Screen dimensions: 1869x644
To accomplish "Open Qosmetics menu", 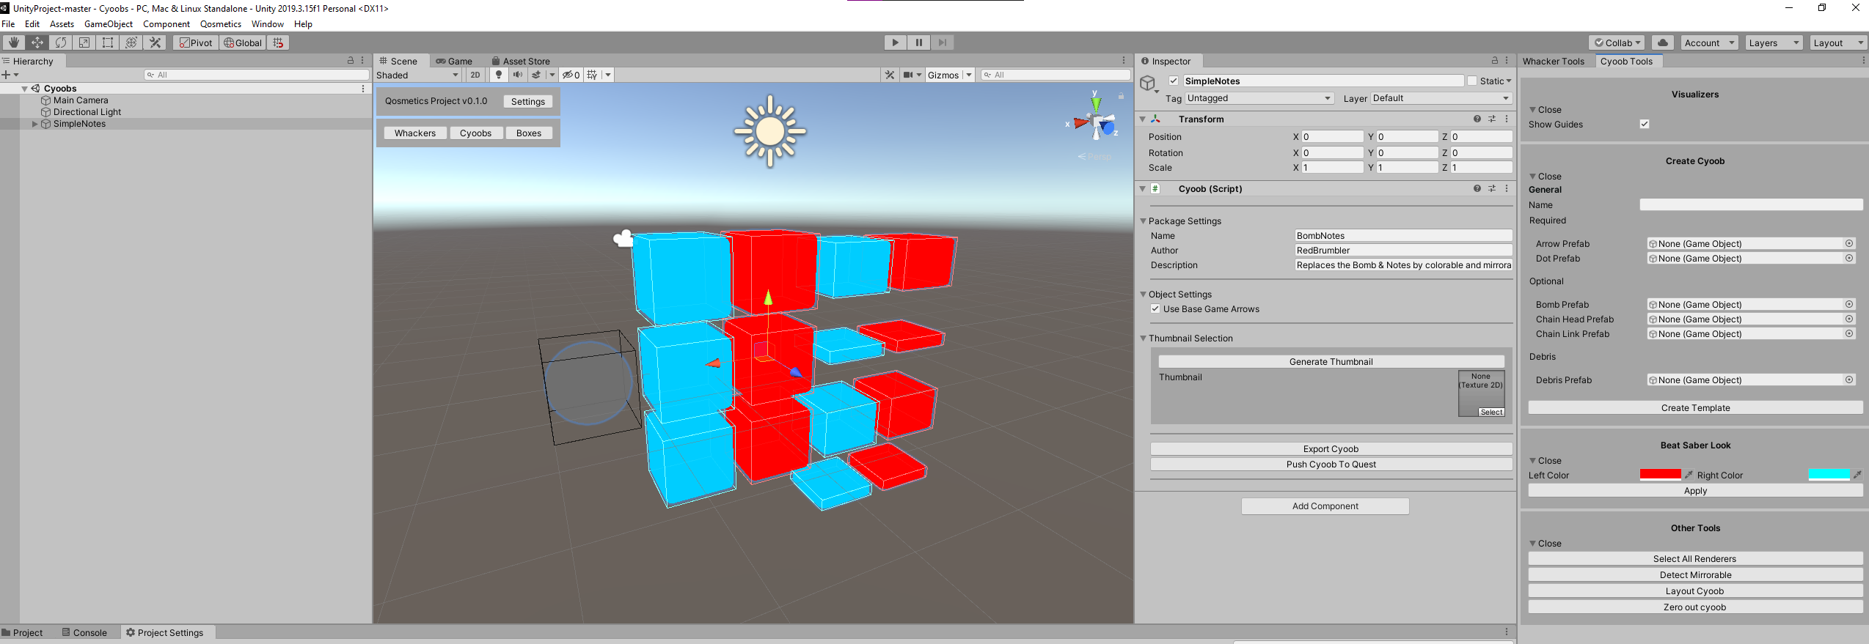I will 221,24.
